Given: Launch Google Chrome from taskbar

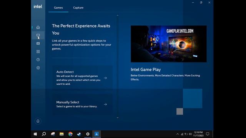Looking at the screenshot, I should point(70,134).
